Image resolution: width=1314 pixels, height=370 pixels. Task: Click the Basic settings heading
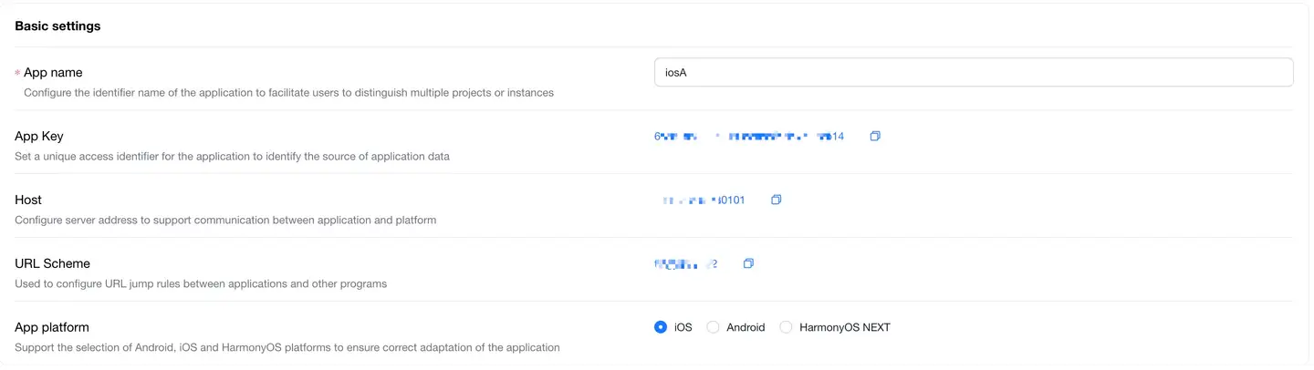coord(57,26)
